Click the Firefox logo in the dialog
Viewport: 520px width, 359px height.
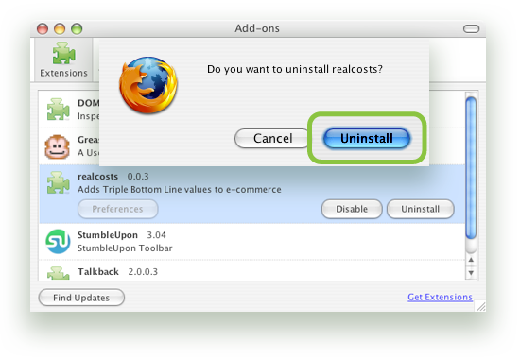[148, 85]
